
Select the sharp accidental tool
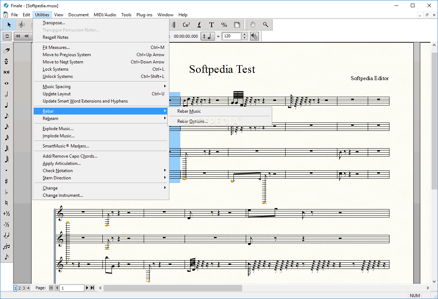click(7, 181)
